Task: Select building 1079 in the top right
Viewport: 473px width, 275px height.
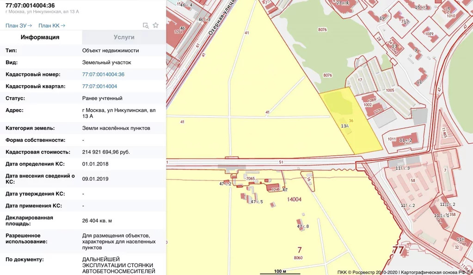Action: (430, 34)
